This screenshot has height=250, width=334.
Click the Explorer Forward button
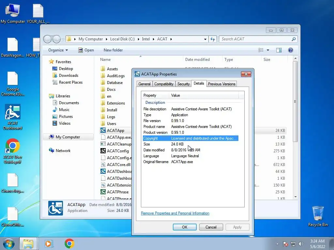click(56, 39)
